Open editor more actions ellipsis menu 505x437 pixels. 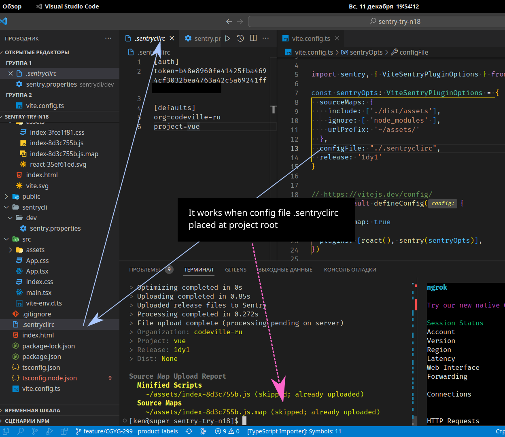coord(265,38)
